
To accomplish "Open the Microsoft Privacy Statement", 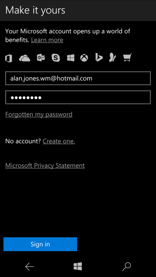I will (x=45, y=166).
